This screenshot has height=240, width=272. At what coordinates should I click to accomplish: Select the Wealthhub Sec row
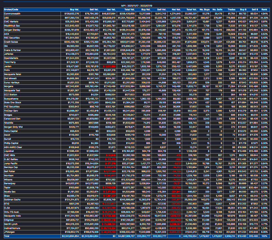click(137, 26)
